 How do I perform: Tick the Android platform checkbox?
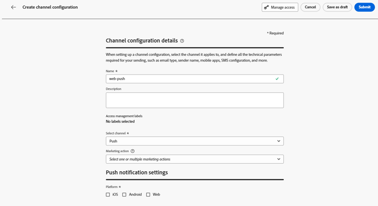point(124,194)
